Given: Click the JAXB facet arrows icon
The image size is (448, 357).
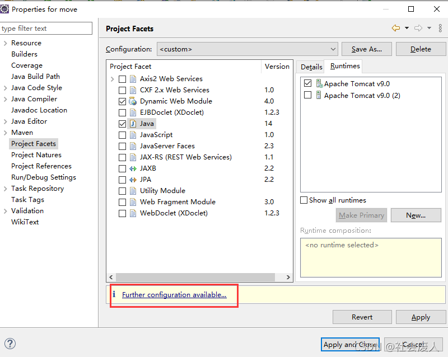Looking at the screenshot, I should (133, 168).
